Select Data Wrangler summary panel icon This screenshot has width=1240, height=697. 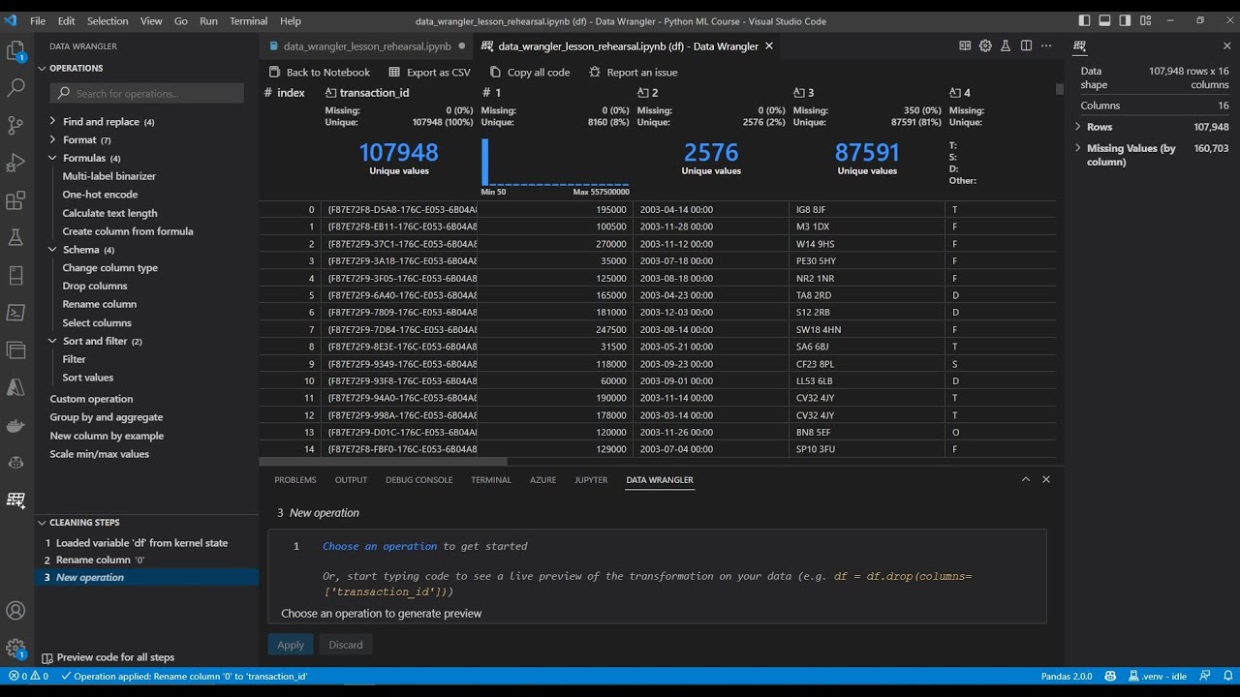(1080, 45)
